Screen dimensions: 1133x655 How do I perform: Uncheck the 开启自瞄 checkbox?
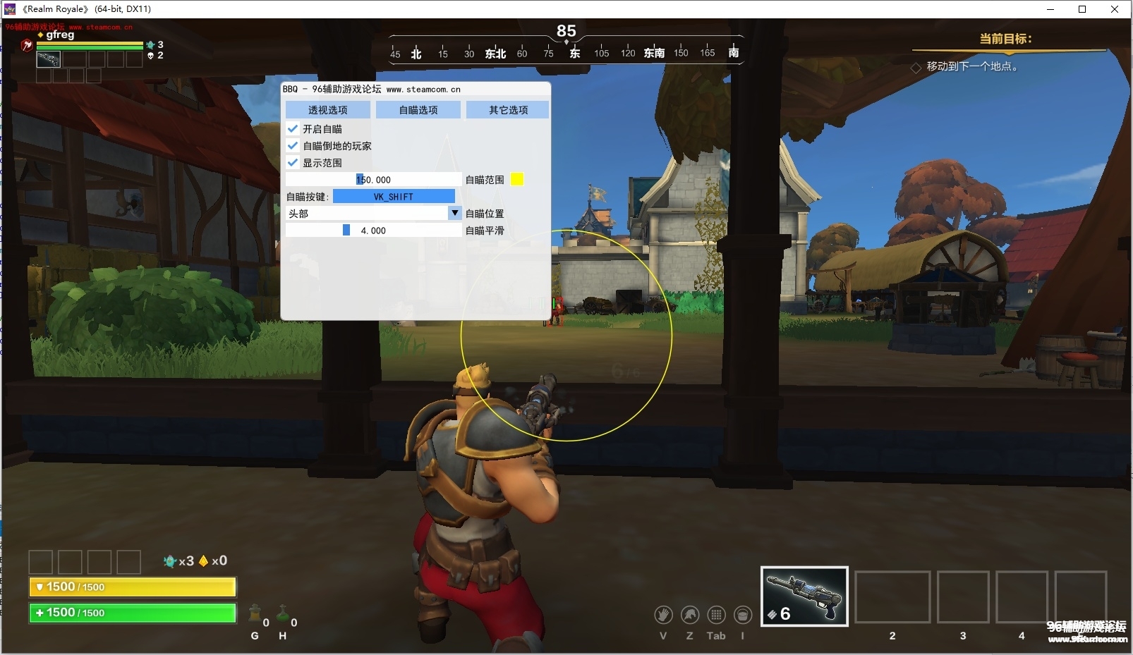pyautogui.click(x=293, y=129)
